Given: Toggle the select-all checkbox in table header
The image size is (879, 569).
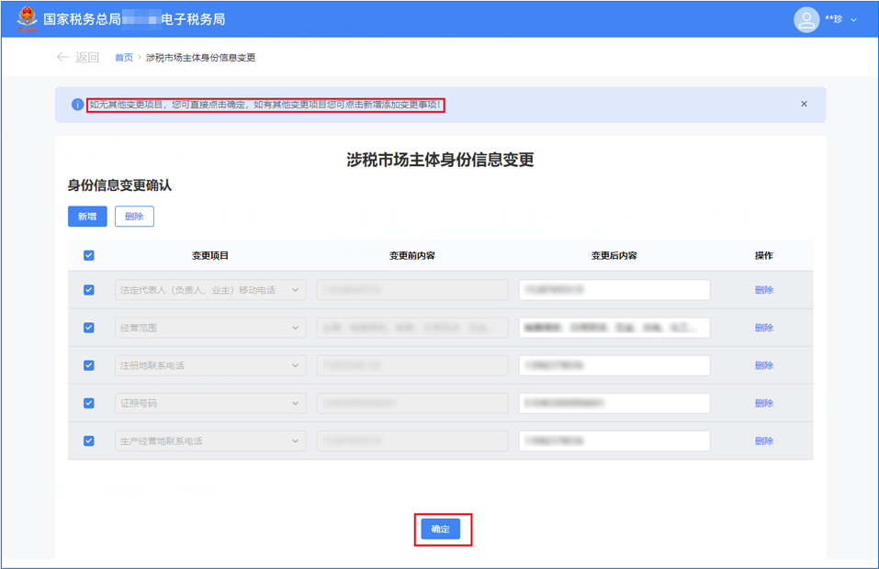Looking at the screenshot, I should (89, 256).
